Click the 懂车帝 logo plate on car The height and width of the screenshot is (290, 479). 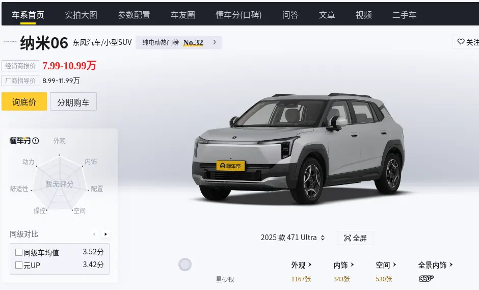tap(231, 166)
